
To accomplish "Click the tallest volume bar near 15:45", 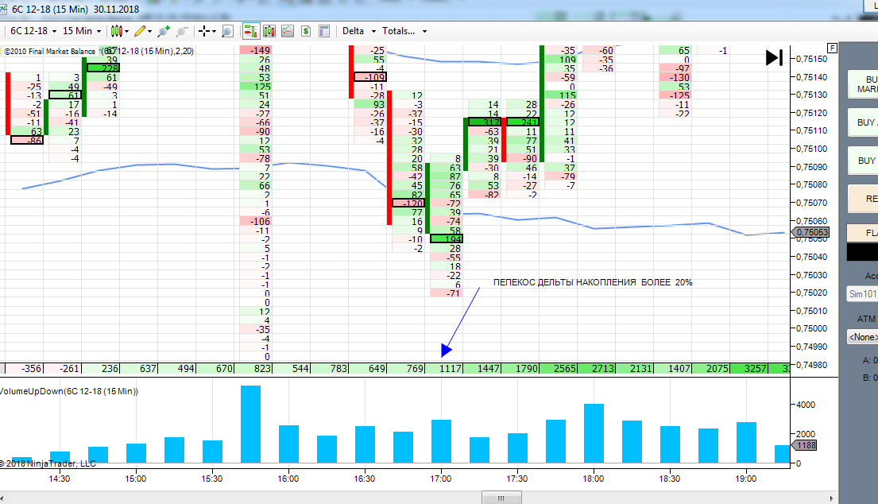I will click(251, 424).
